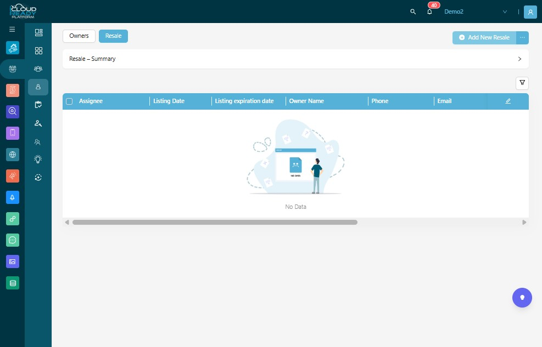This screenshot has width=542, height=347.
Task: Open the people group submenu icon
Action: (x=38, y=69)
